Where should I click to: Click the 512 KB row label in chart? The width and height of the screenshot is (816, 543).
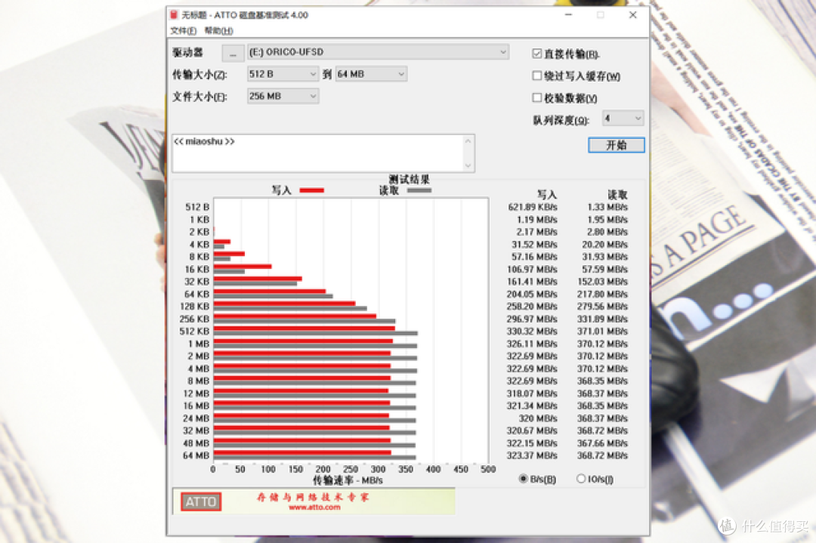pyautogui.click(x=194, y=332)
